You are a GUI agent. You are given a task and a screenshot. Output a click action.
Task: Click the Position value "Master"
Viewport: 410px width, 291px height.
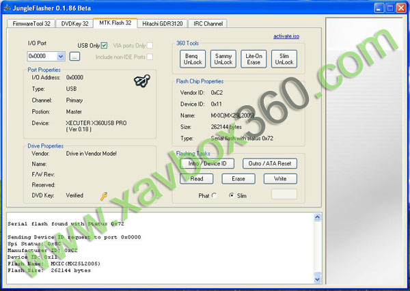tap(74, 111)
